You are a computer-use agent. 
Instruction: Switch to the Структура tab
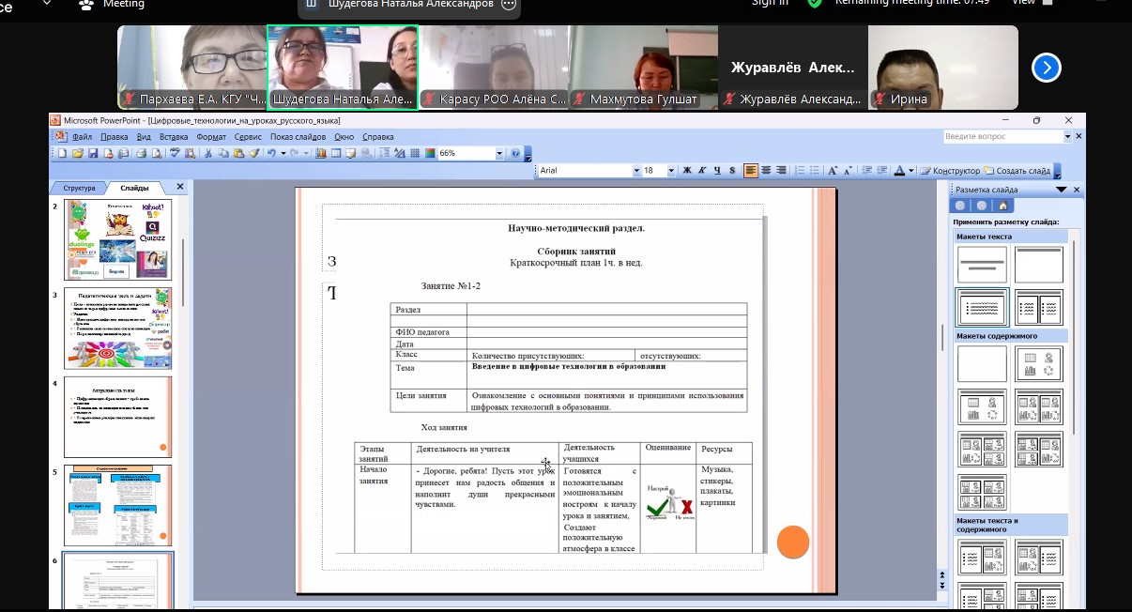click(x=79, y=188)
